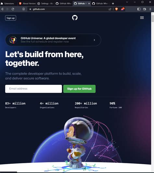Switch to the Settings tab

[45, 4]
